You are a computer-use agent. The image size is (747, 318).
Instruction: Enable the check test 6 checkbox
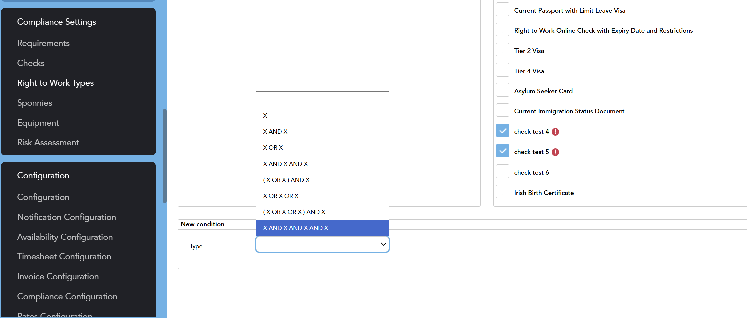[x=502, y=171]
